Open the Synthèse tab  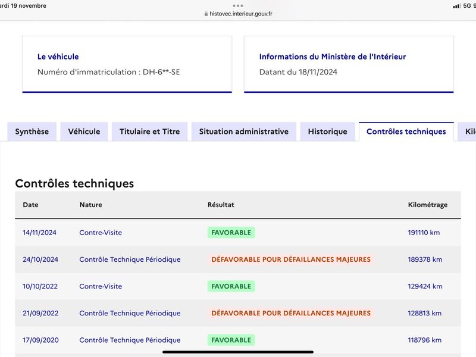pyautogui.click(x=32, y=131)
